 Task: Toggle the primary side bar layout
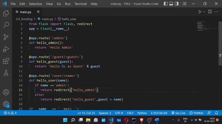point(165,4)
